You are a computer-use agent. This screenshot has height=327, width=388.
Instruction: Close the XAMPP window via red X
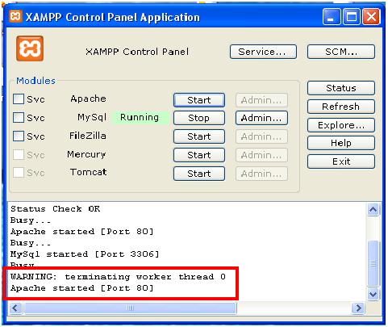tap(371, 17)
